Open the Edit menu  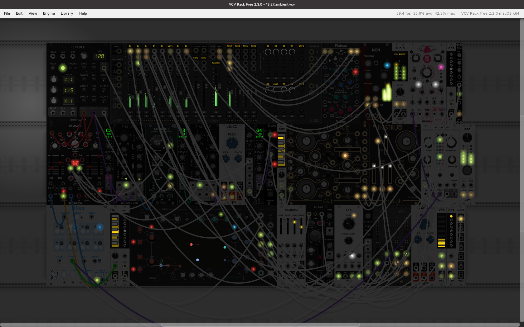click(19, 13)
